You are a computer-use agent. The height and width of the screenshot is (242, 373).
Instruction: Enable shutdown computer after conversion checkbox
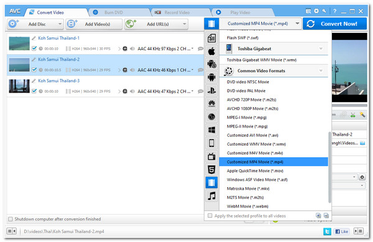tap(11, 219)
